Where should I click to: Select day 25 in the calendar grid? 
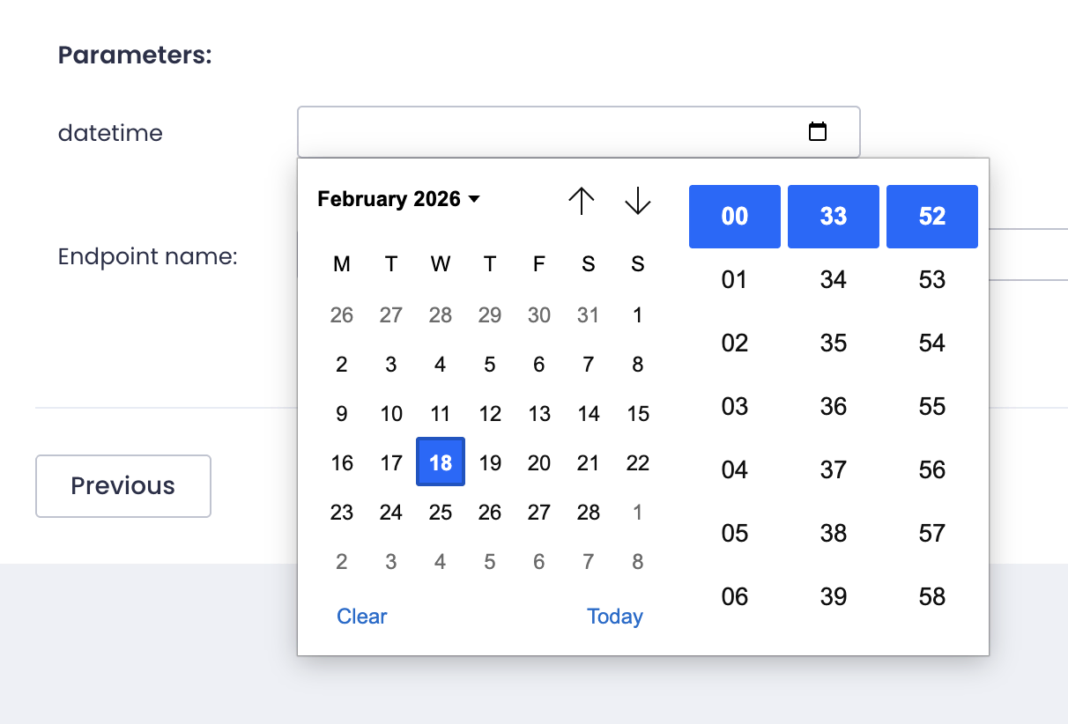coord(441,512)
